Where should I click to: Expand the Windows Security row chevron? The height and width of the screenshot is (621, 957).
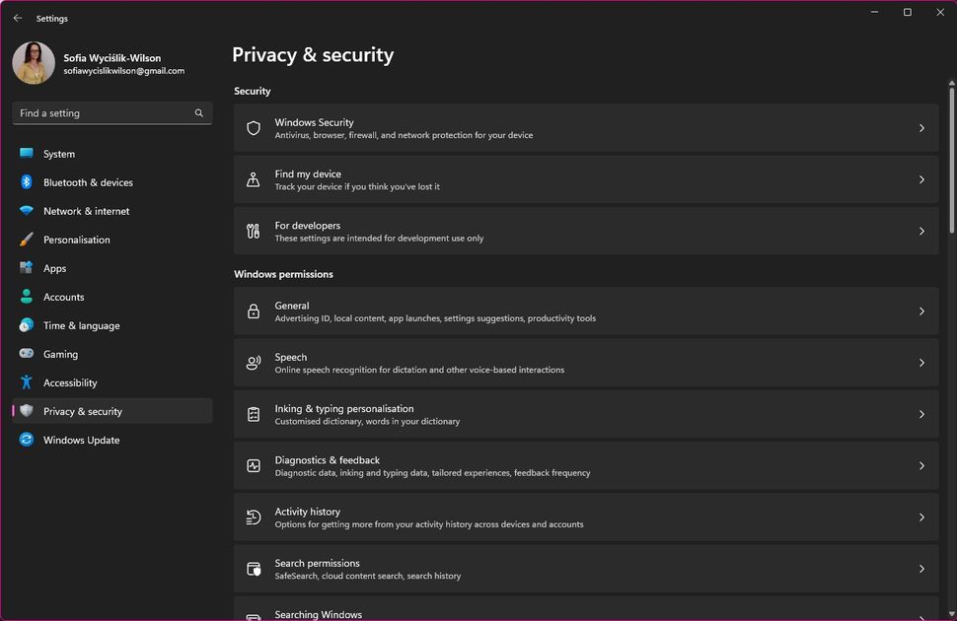[921, 127]
